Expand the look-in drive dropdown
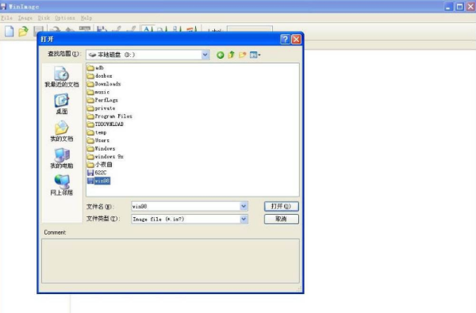 click(x=205, y=55)
